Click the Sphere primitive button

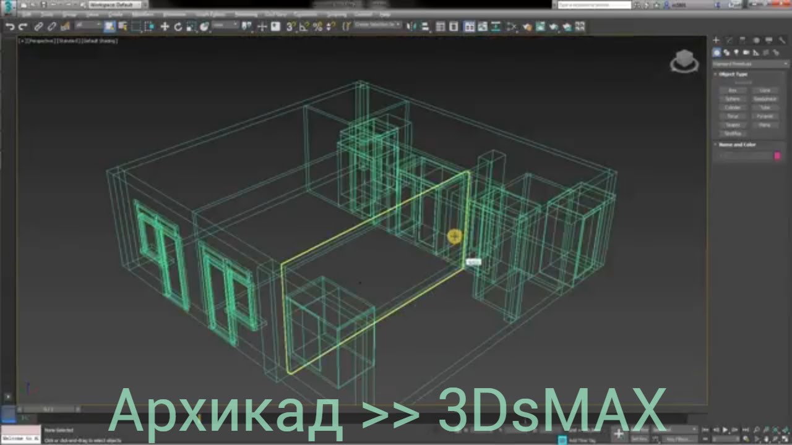coord(733,99)
